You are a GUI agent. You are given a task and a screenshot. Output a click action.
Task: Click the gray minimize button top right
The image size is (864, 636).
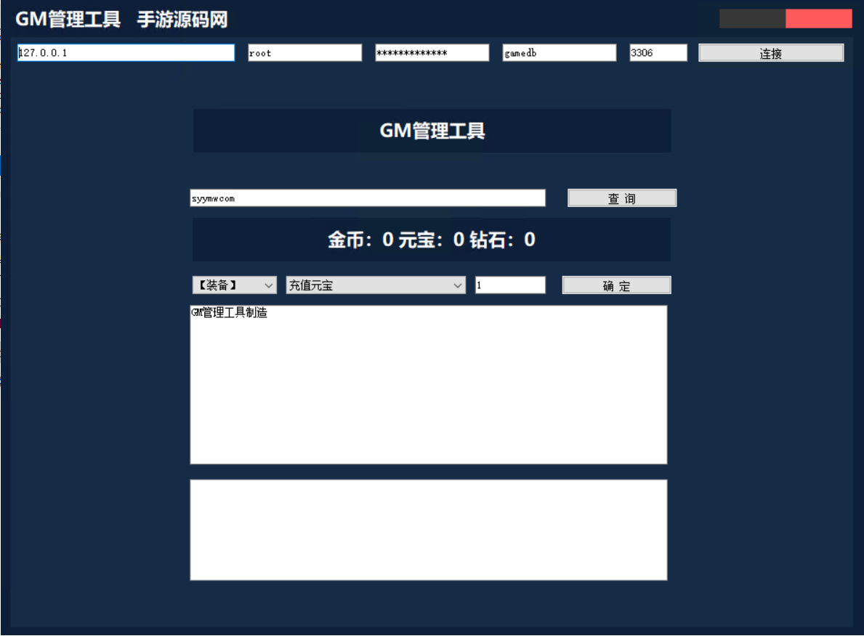pos(752,17)
